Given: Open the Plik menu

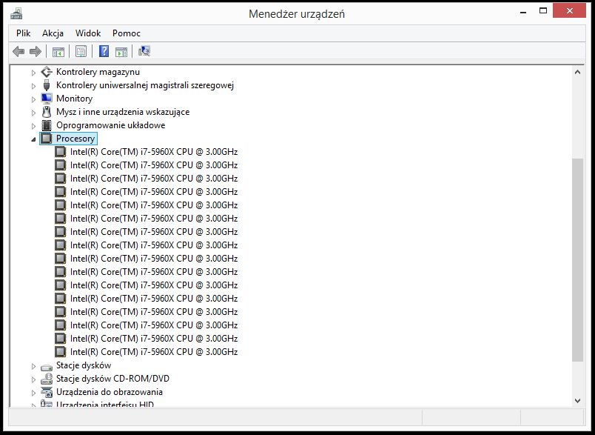Looking at the screenshot, I should point(23,33).
